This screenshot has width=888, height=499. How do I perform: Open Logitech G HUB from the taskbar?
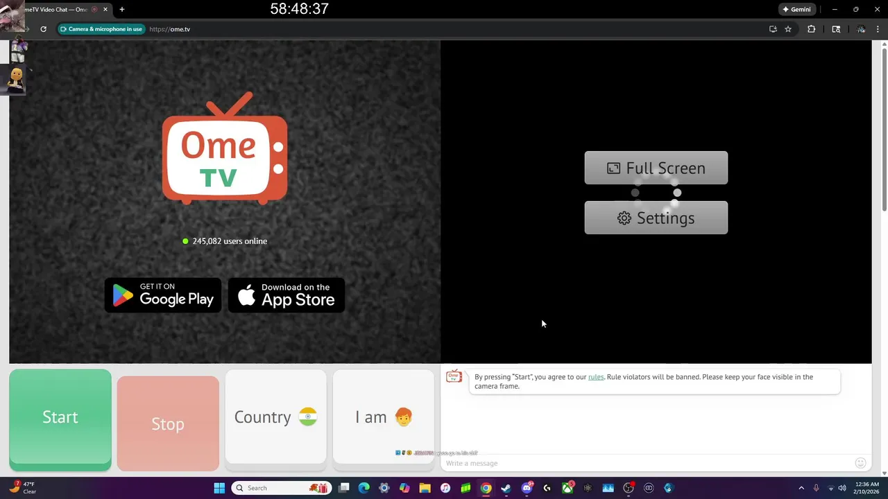(x=547, y=488)
